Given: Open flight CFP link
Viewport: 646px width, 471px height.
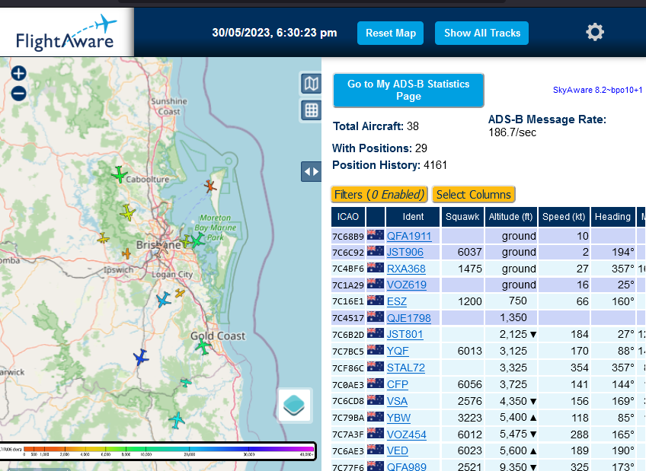Looking at the screenshot, I should click(x=398, y=384).
